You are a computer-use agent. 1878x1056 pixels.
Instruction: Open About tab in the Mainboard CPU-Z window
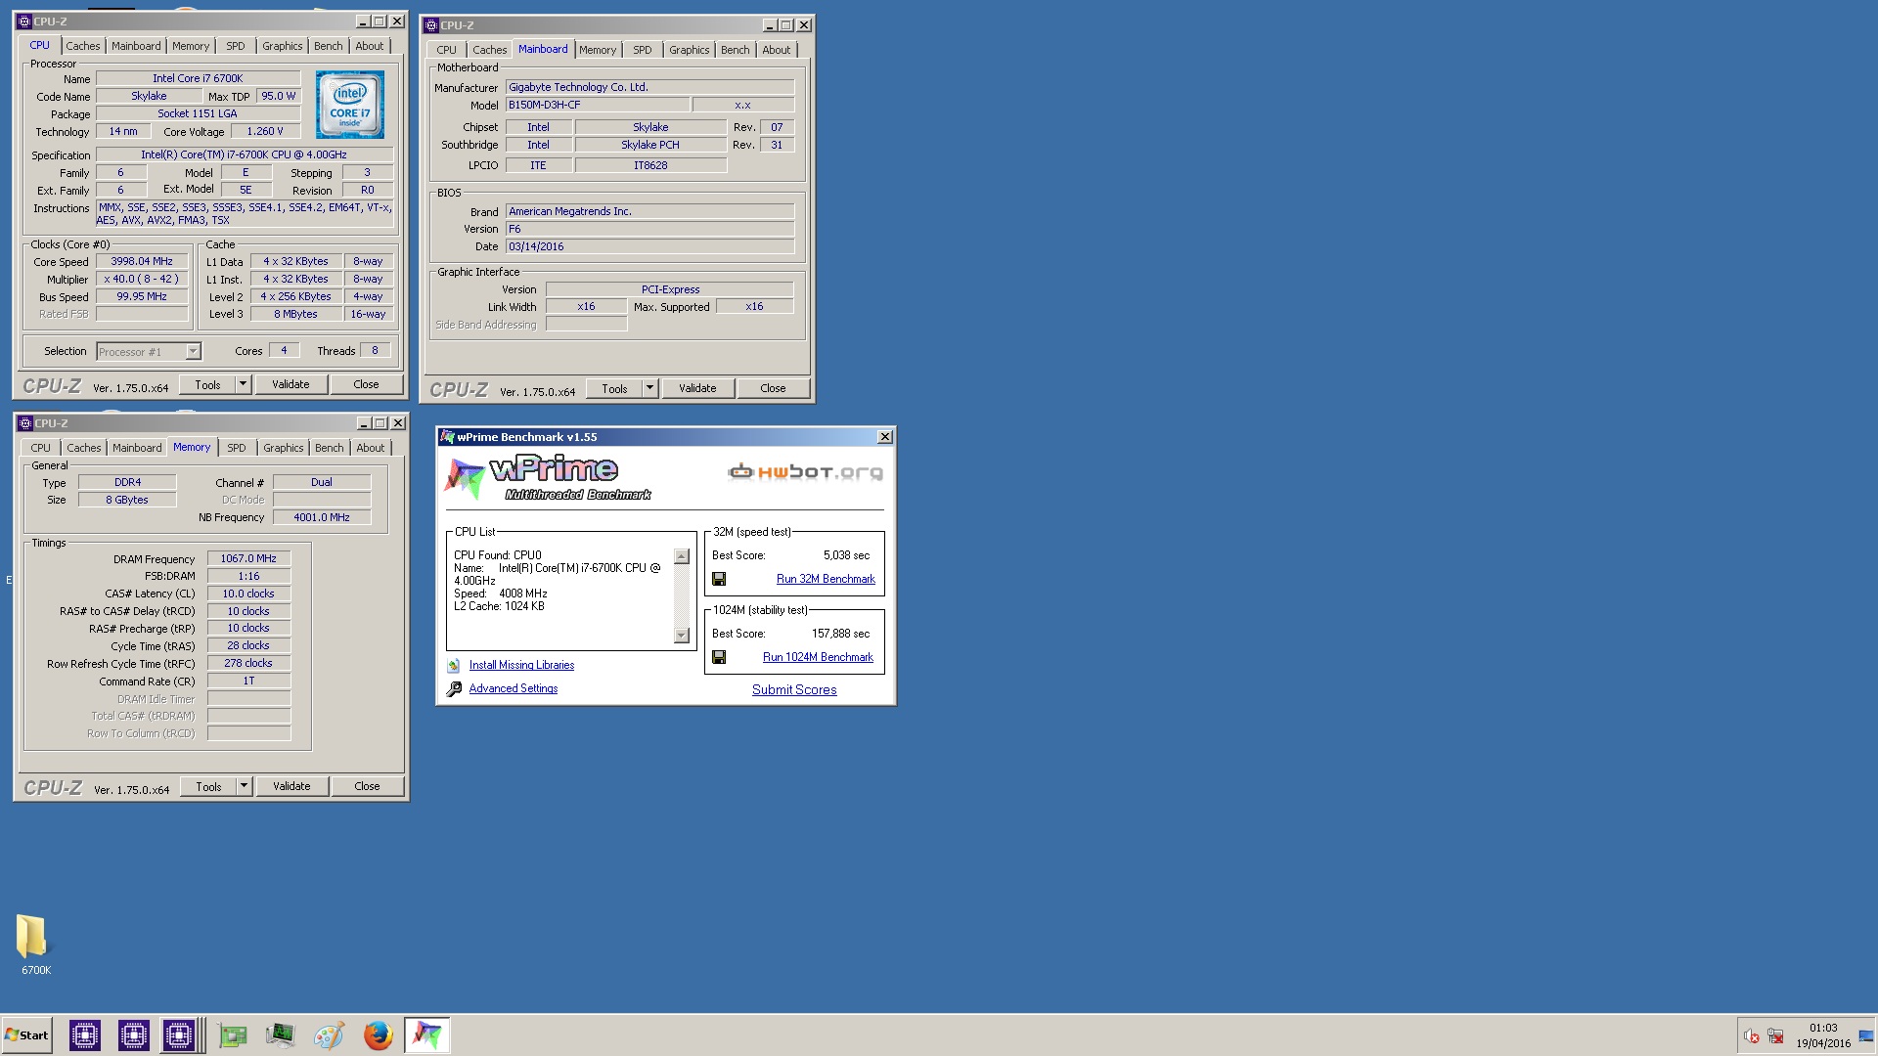point(777,50)
